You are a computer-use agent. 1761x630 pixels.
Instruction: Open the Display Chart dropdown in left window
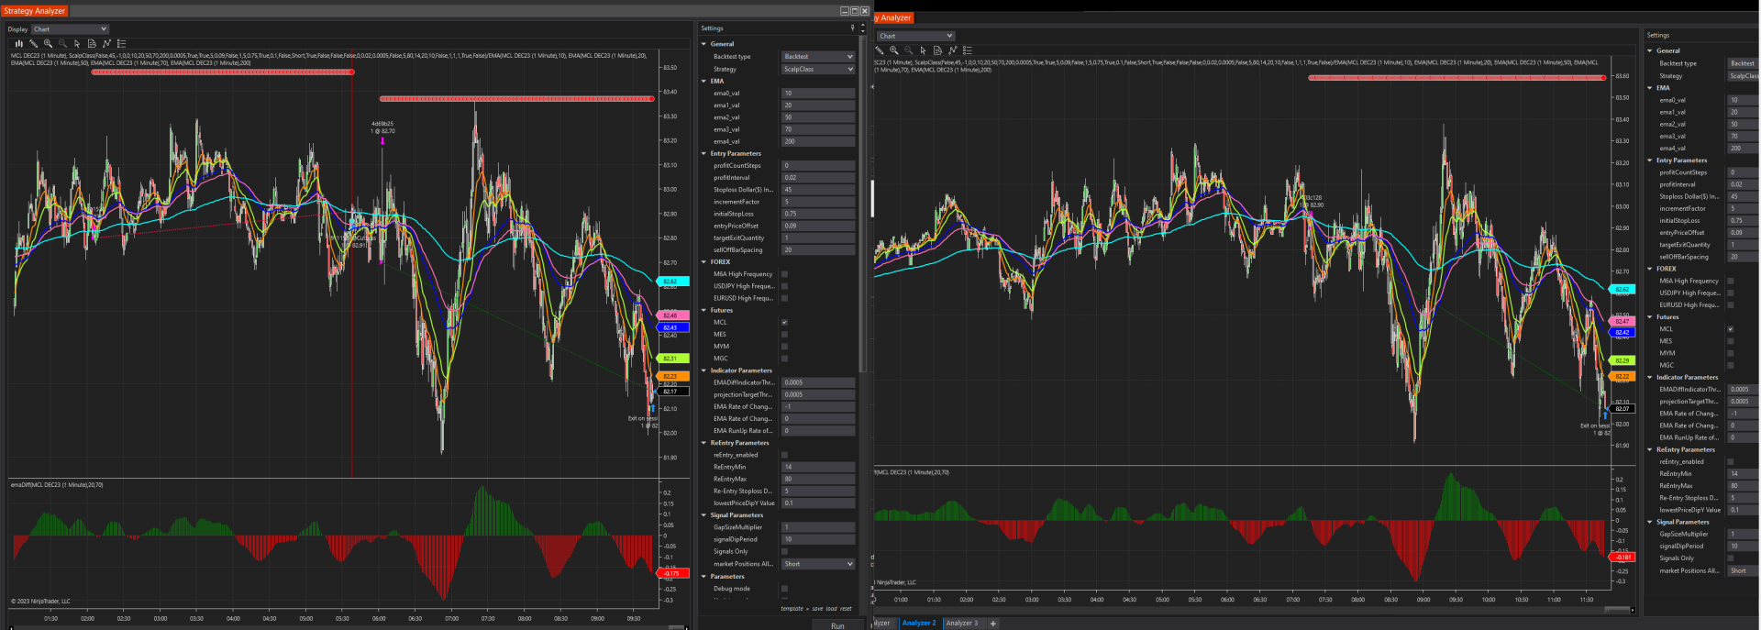pyautogui.click(x=71, y=29)
